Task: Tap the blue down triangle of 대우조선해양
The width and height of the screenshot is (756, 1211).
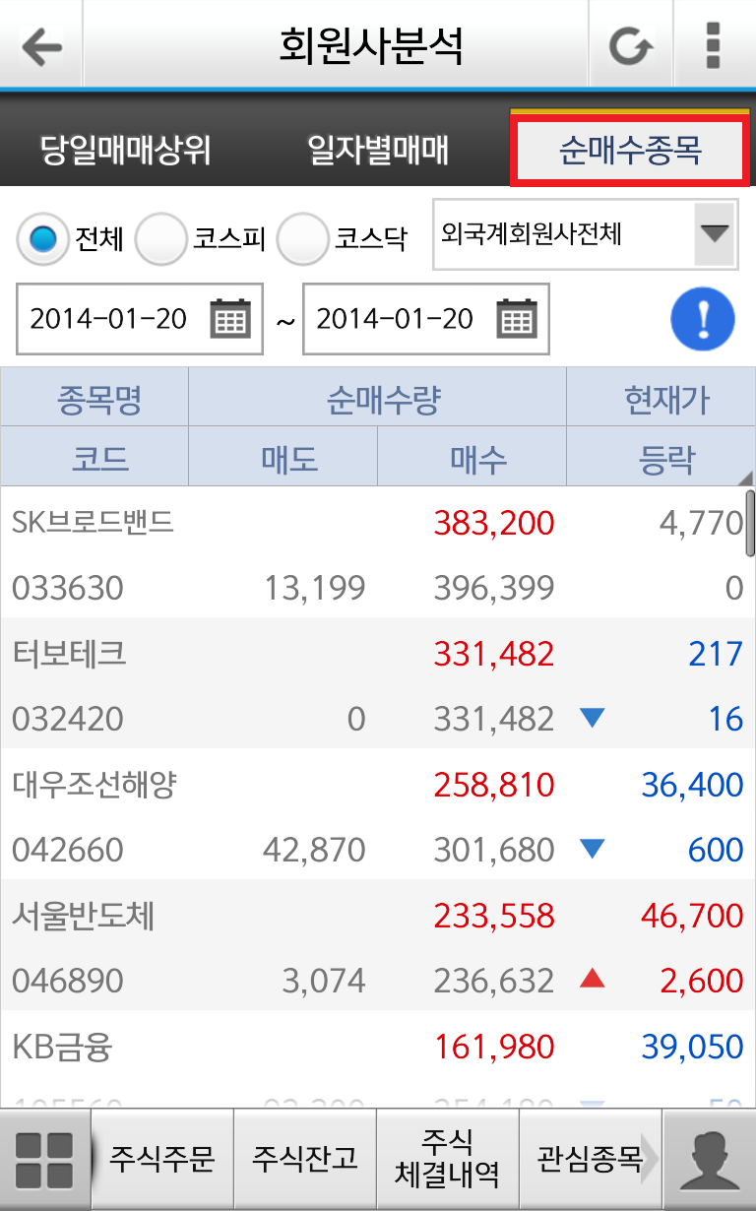Action: pyautogui.click(x=592, y=850)
